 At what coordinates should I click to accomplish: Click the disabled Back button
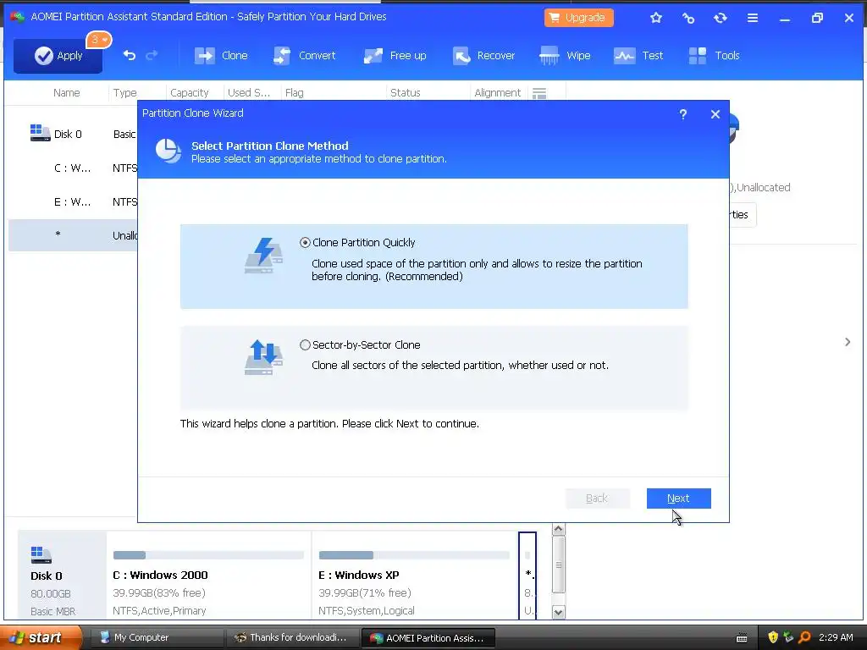coord(597,498)
